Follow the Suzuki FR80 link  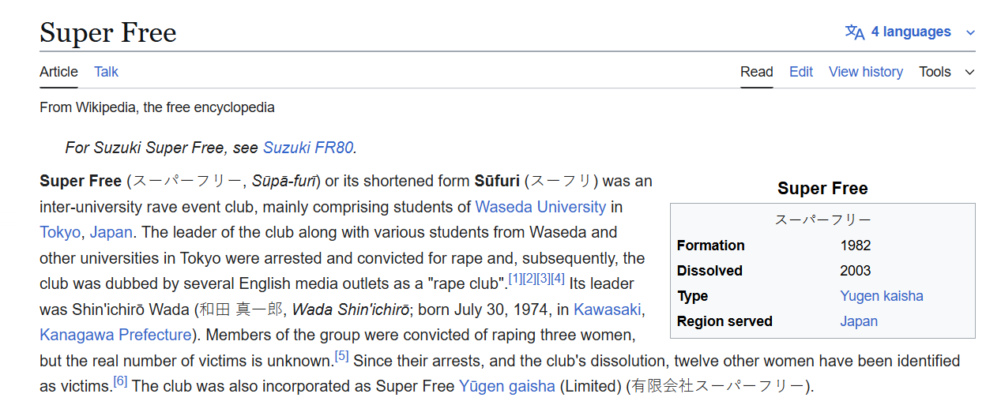(x=308, y=148)
